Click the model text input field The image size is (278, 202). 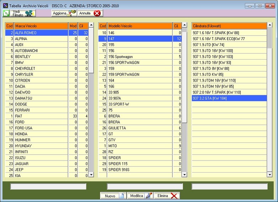click(145, 186)
